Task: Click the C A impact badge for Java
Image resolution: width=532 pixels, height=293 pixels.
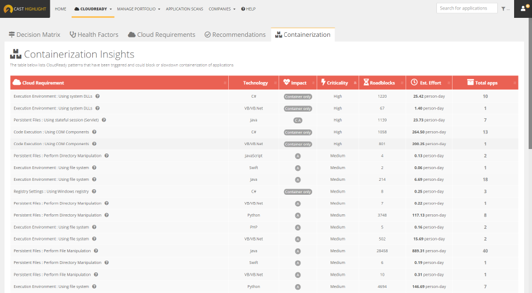Action: coord(298,120)
